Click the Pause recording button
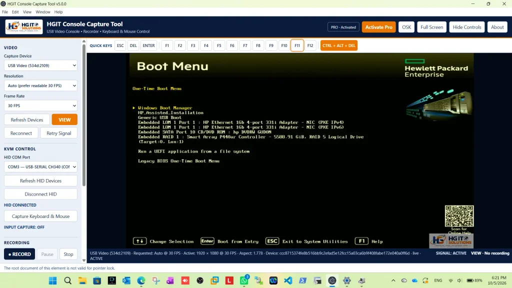The image size is (512, 288). tap(47, 254)
